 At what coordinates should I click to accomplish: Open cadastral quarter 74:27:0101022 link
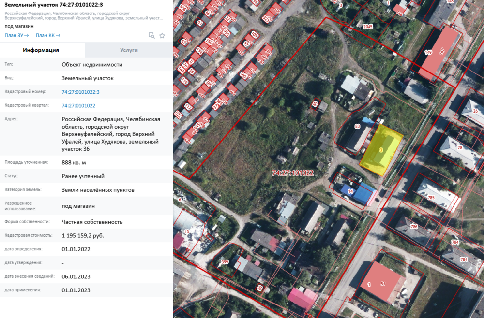78,105
